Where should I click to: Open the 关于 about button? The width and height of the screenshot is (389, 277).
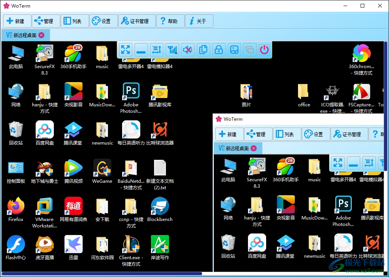coord(199,21)
